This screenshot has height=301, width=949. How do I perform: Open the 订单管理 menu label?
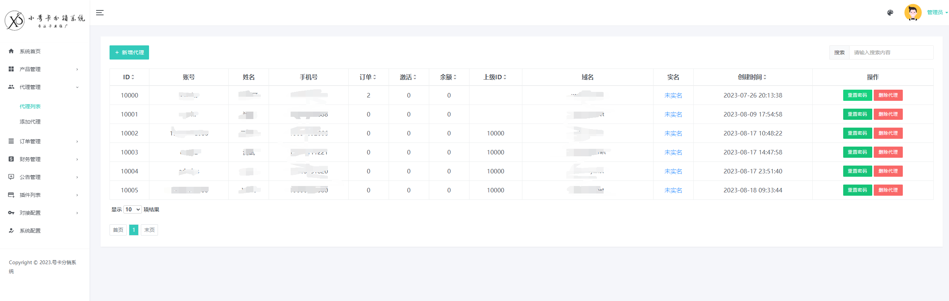[x=30, y=141]
